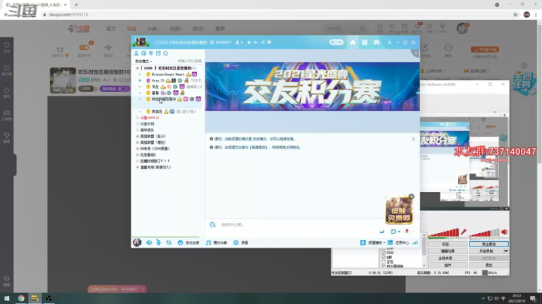Open the notice board icon above channel tree
Viewport: 542px width, 304px height.
coord(159,53)
